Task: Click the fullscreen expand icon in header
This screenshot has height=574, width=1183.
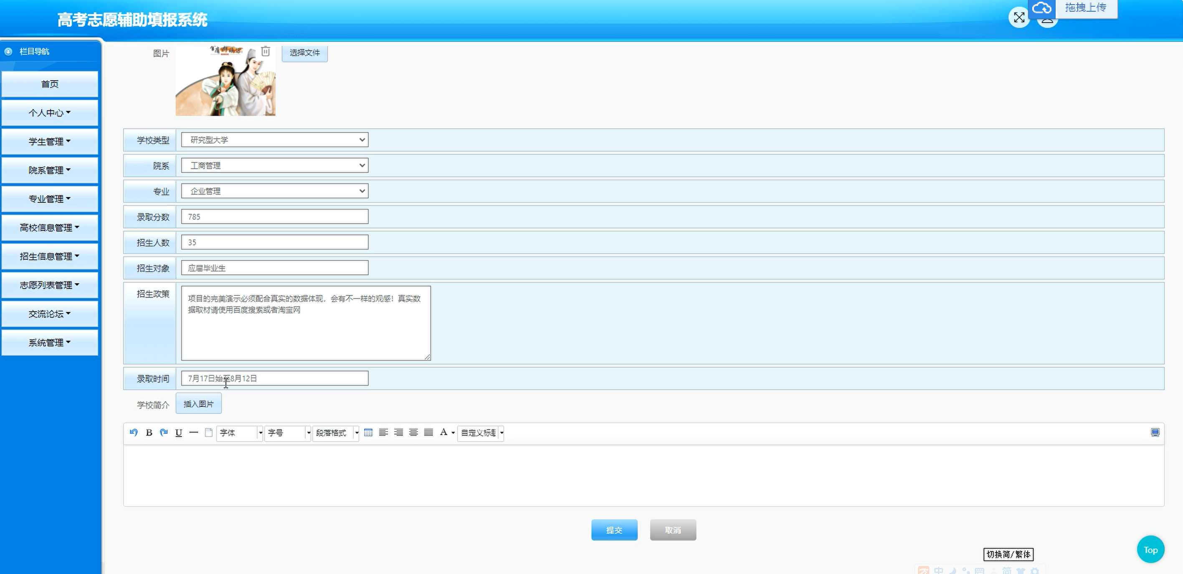Action: coord(1019,18)
